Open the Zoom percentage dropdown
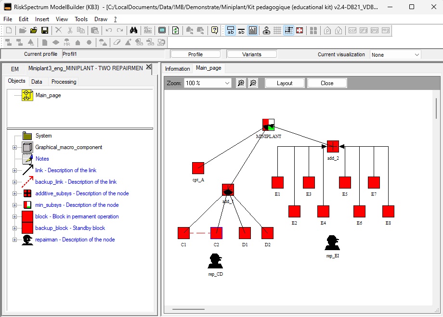 coord(226,82)
